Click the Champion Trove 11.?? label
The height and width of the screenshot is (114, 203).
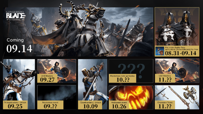pos(165,105)
